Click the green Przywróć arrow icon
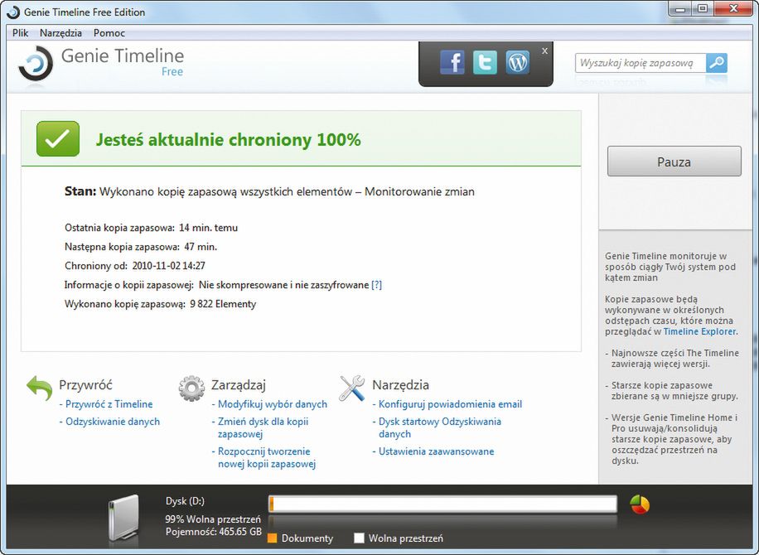This screenshot has height=555, width=759. pyautogui.click(x=39, y=388)
